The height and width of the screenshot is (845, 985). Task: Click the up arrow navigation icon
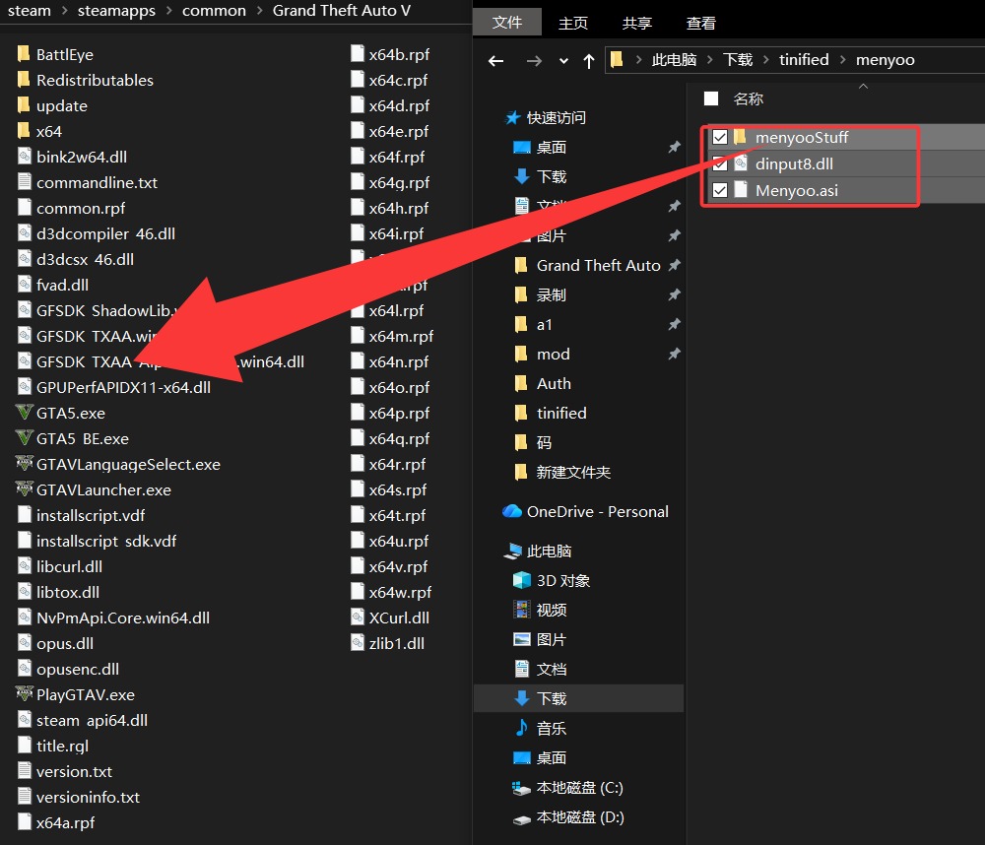pos(589,60)
